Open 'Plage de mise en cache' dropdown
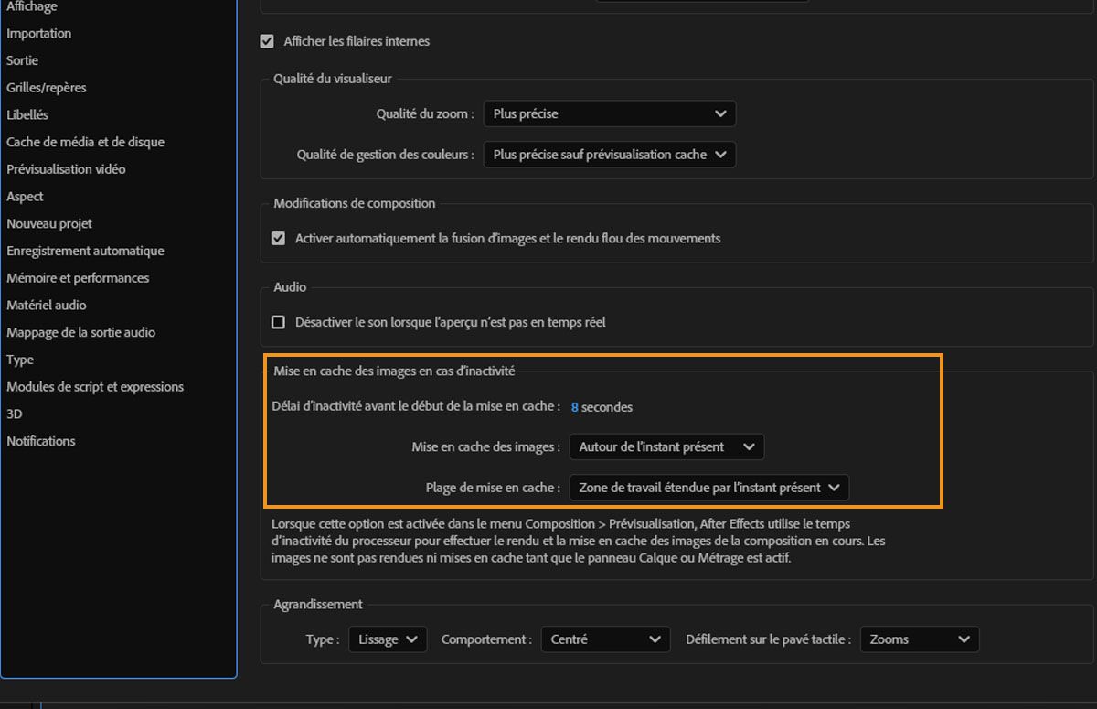 708,488
